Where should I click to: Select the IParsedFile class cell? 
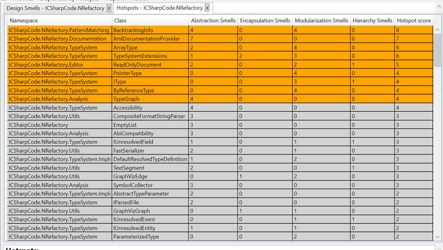150,202
